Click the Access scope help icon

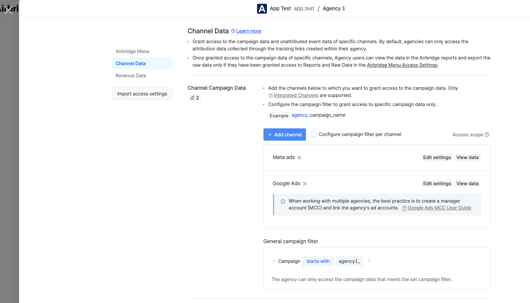point(487,135)
